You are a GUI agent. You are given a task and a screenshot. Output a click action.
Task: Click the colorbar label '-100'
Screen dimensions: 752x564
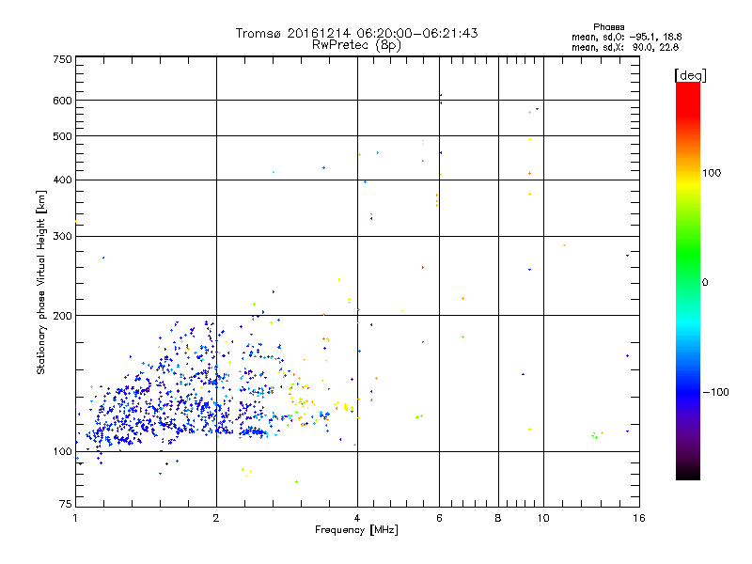(x=715, y=392)
